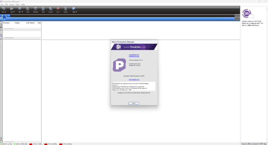Sort by the Setup column header
The image size is (268, 145).
coord(17,23)
